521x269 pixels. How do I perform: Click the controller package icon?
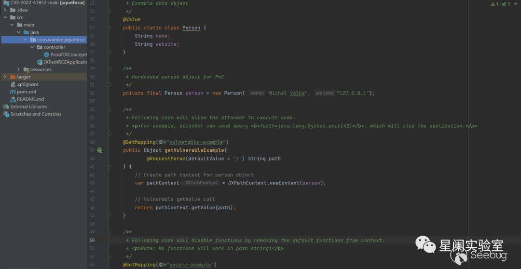click(x=40, y=47)
